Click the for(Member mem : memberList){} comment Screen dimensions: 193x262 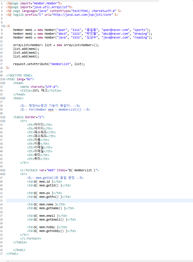tap(55, 110)
